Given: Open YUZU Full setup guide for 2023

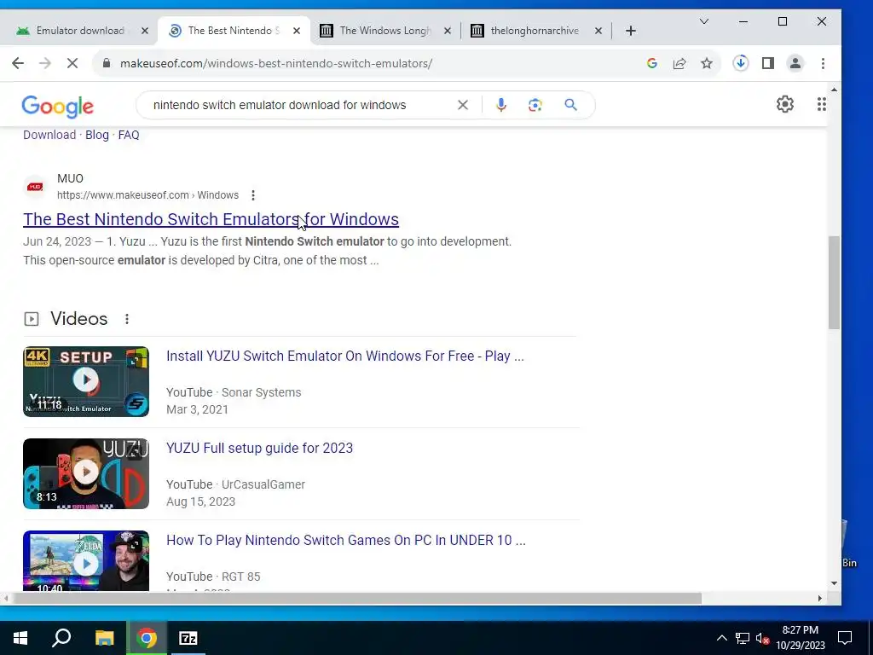Looking at the screenshot, I should click(259, 449).
